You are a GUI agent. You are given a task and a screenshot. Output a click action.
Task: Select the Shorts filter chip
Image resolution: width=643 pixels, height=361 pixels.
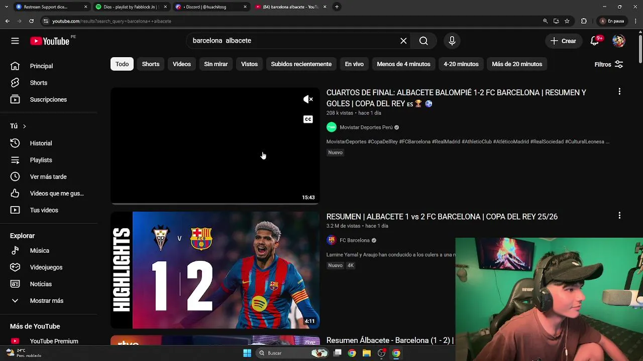[x=151, y=64]
